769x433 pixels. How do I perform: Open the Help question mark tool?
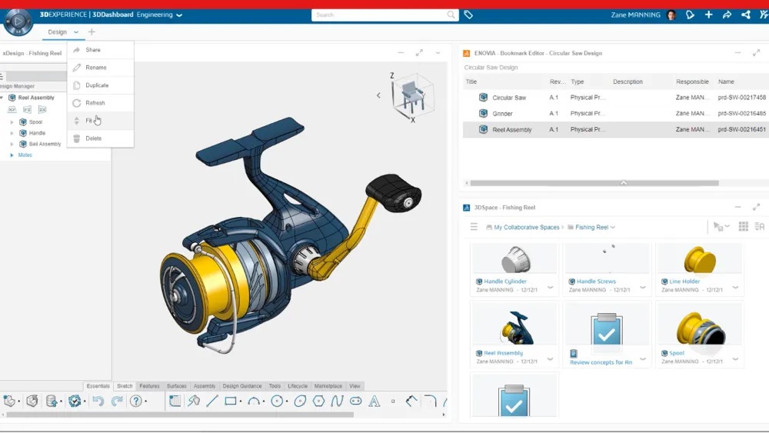click(136, 401)
